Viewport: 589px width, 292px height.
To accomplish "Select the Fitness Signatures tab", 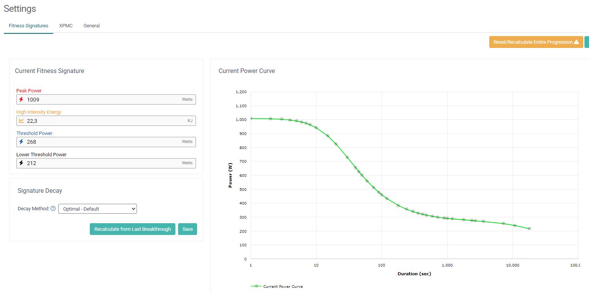I will 29,26.
